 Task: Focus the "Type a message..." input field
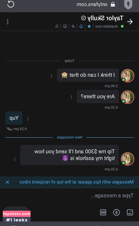click(69, 196)
